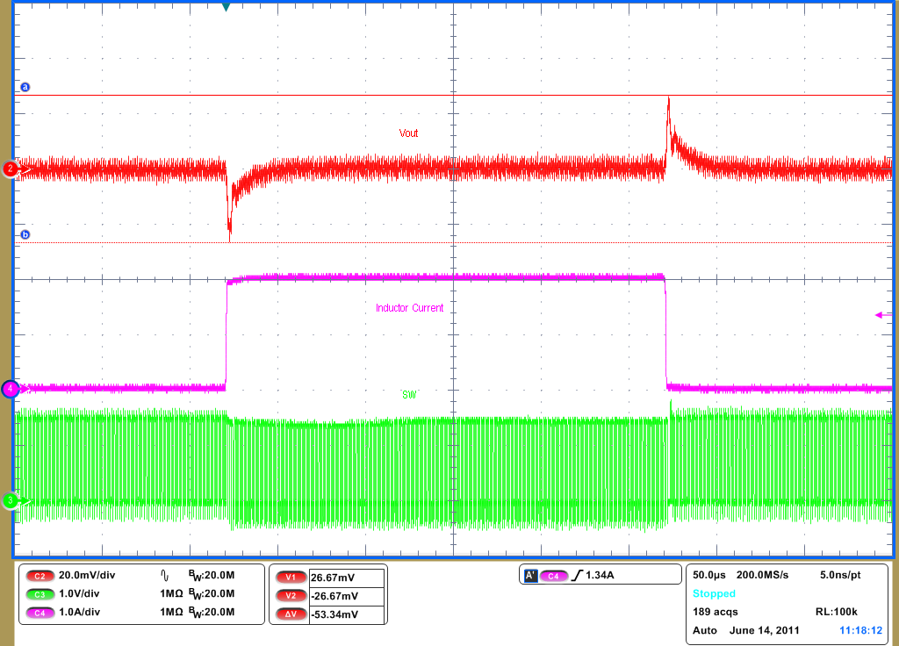Toggle cursor marker a on the grid

25,86
